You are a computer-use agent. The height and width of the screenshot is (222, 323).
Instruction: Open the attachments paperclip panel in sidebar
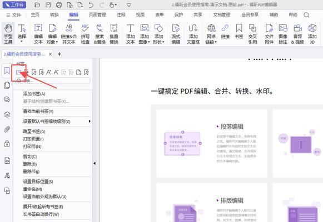[7, 129]
